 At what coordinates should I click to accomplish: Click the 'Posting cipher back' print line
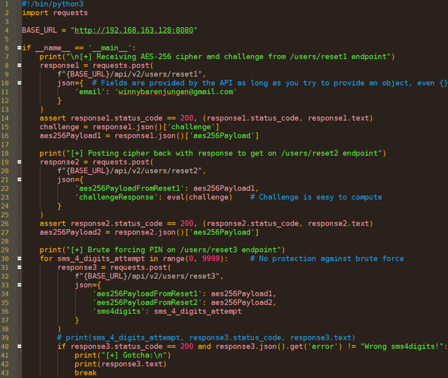(213, 153)
